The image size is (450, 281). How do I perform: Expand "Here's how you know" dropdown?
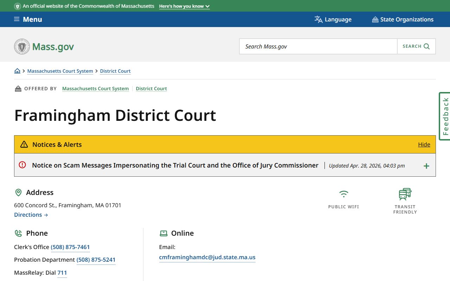(185, 6)
